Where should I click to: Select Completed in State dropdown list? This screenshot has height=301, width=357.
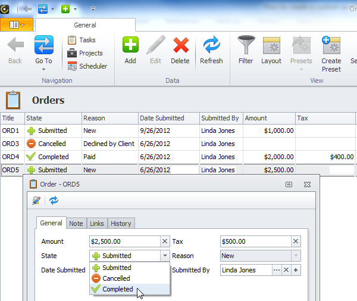point(118,289)
